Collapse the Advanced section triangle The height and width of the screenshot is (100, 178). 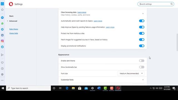(x=8, y=21)
